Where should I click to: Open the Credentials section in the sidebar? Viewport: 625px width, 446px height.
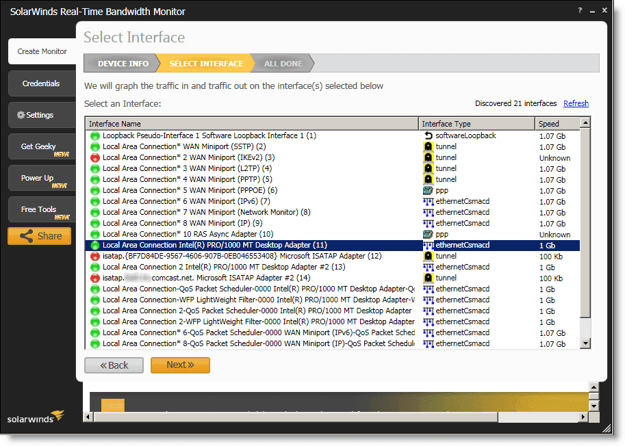(39, 83)
